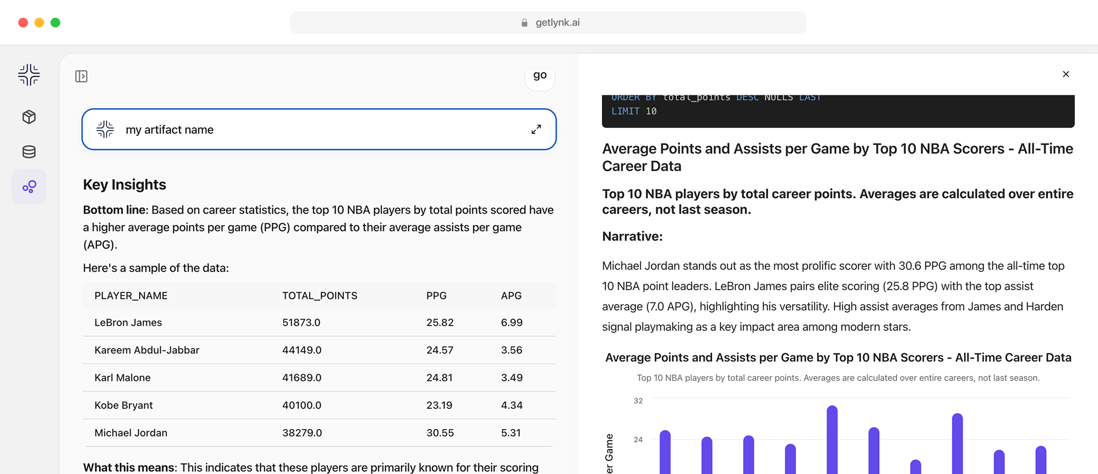Click the APG value 5.31

(511, 433)
